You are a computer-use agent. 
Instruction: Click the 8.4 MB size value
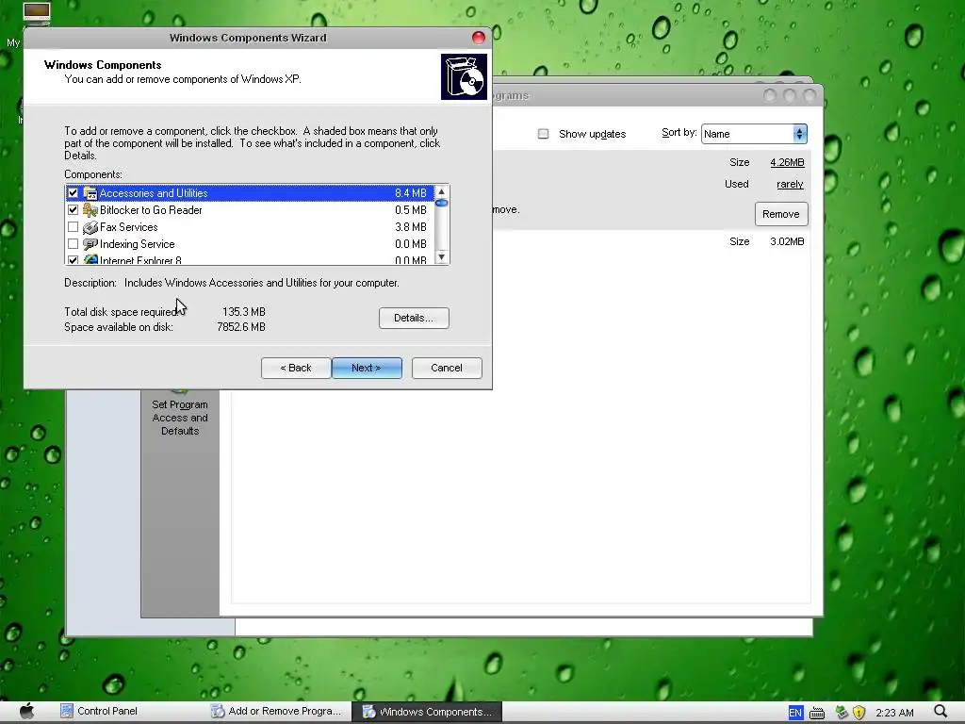411,193
